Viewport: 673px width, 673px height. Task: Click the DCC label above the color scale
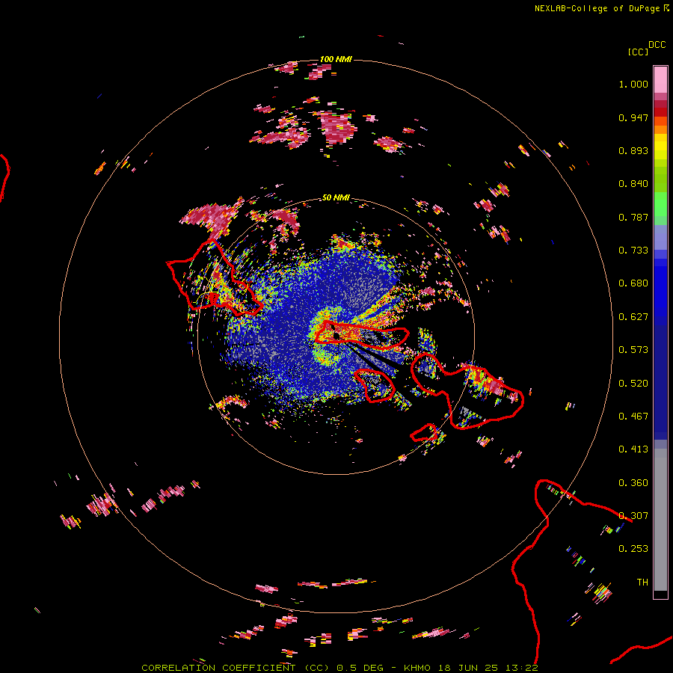click(657, 45)
